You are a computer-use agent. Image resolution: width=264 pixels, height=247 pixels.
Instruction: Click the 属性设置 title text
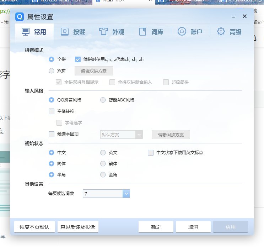40,17
